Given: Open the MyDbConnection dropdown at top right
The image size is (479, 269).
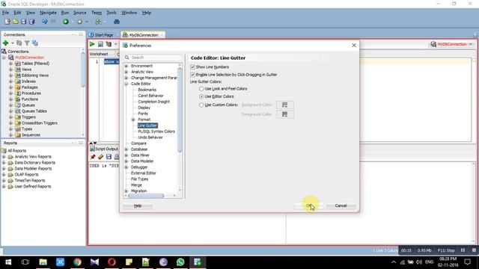Looking at the screenshot, I should coord(471,44).
